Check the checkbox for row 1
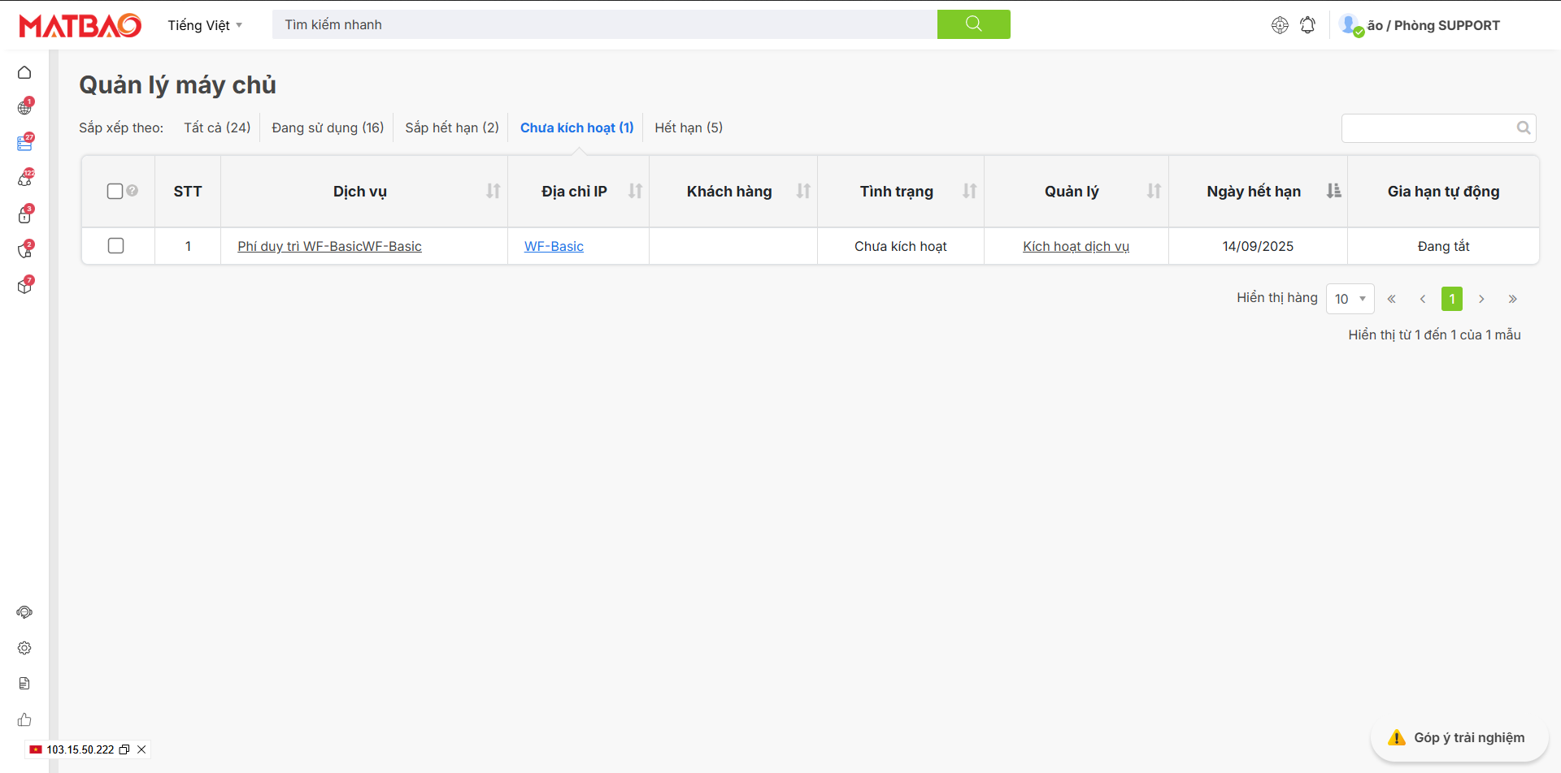This screenshot has height=773, width=1561. pyautogui.click(x=116, y=245)
